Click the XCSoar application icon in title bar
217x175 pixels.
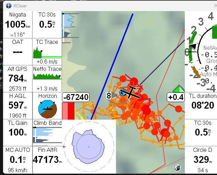[9, 6]
